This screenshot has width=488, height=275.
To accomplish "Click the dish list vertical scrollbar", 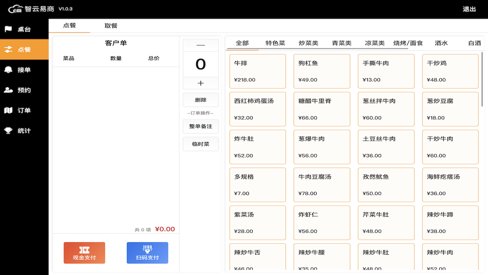I will tap(483, 81).
